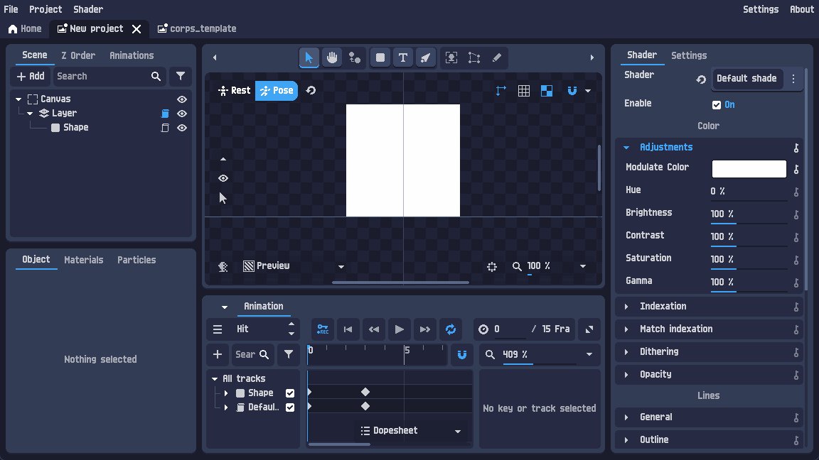819x460 pixels.
Task: Open the Settings link in top bar
Action: tap(761, 9)
